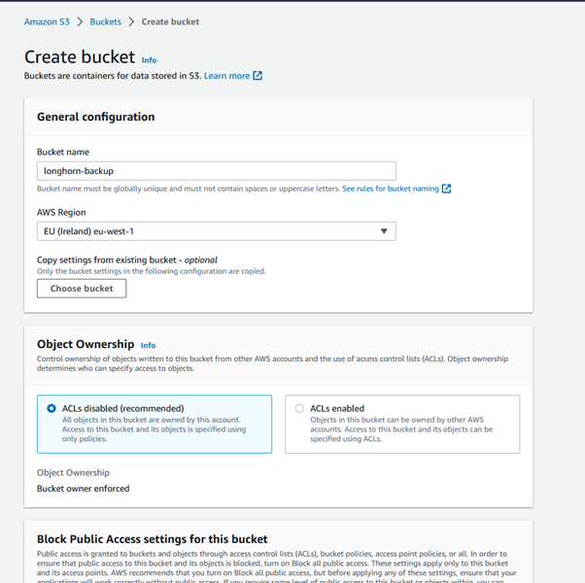Open Info link next to Object Ownership
The image size is (585, 583).
[148, 345]
